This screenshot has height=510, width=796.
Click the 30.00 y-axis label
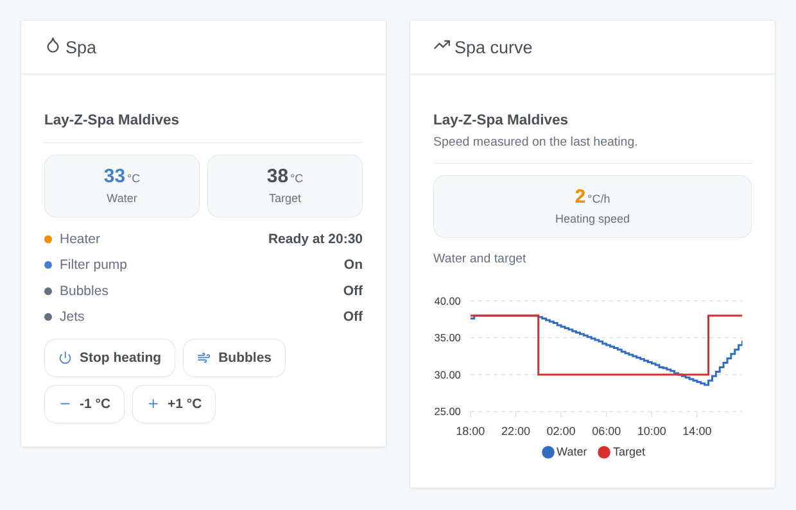pyautogui.click(x=447, y=375)
